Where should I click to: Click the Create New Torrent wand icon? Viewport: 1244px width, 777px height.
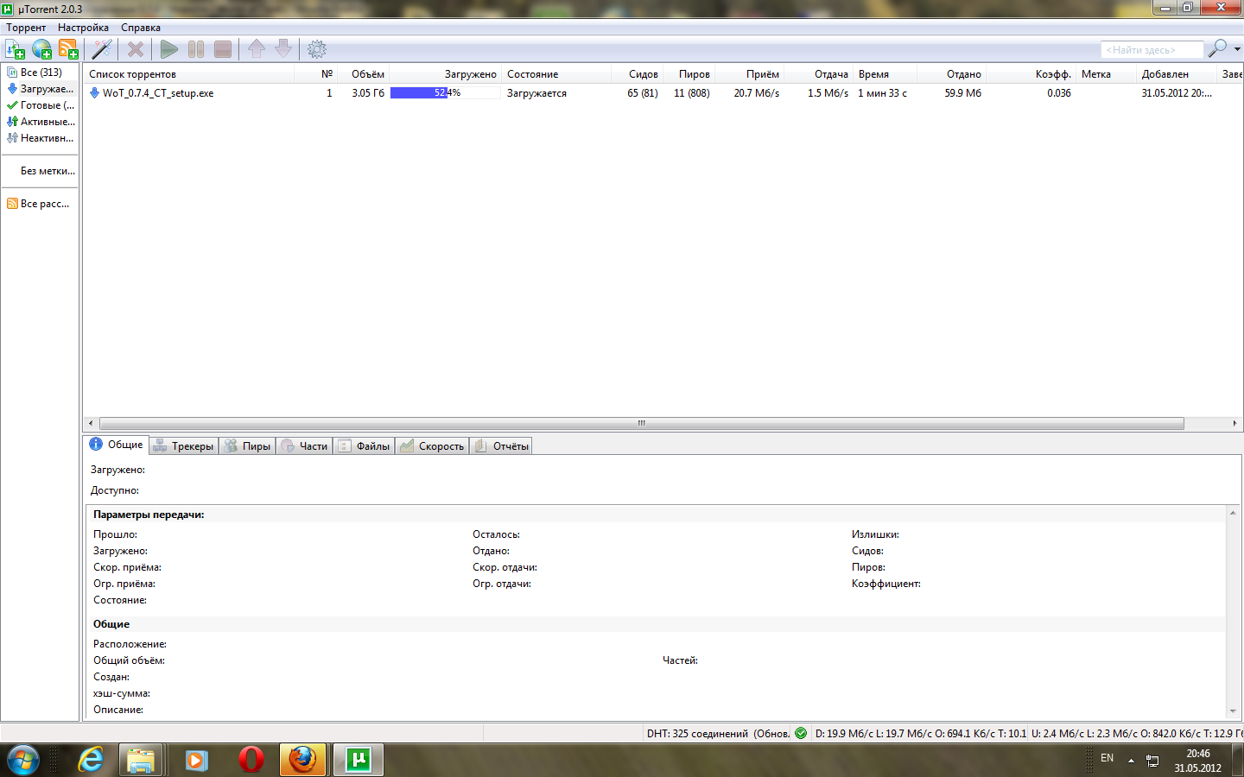coord(102,49)
